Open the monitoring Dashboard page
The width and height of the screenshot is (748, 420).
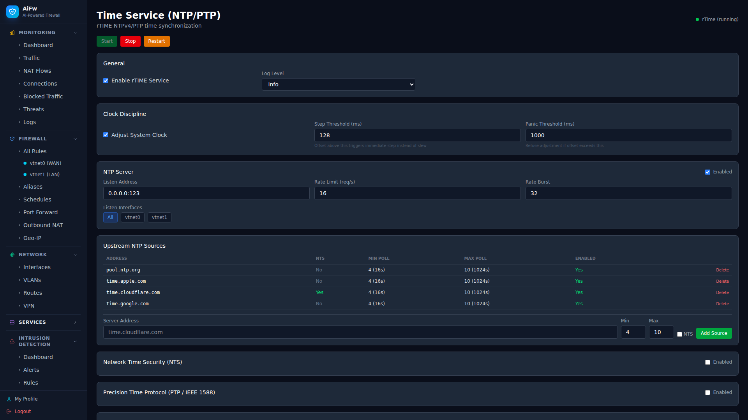click(38, 45)
